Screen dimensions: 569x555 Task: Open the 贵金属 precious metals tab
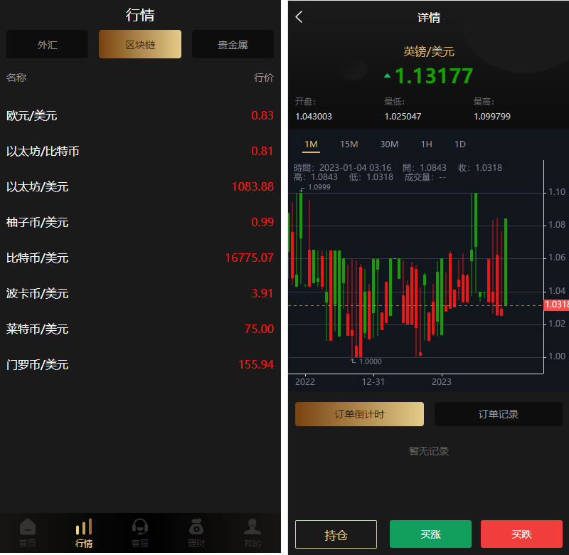[233, 44]
